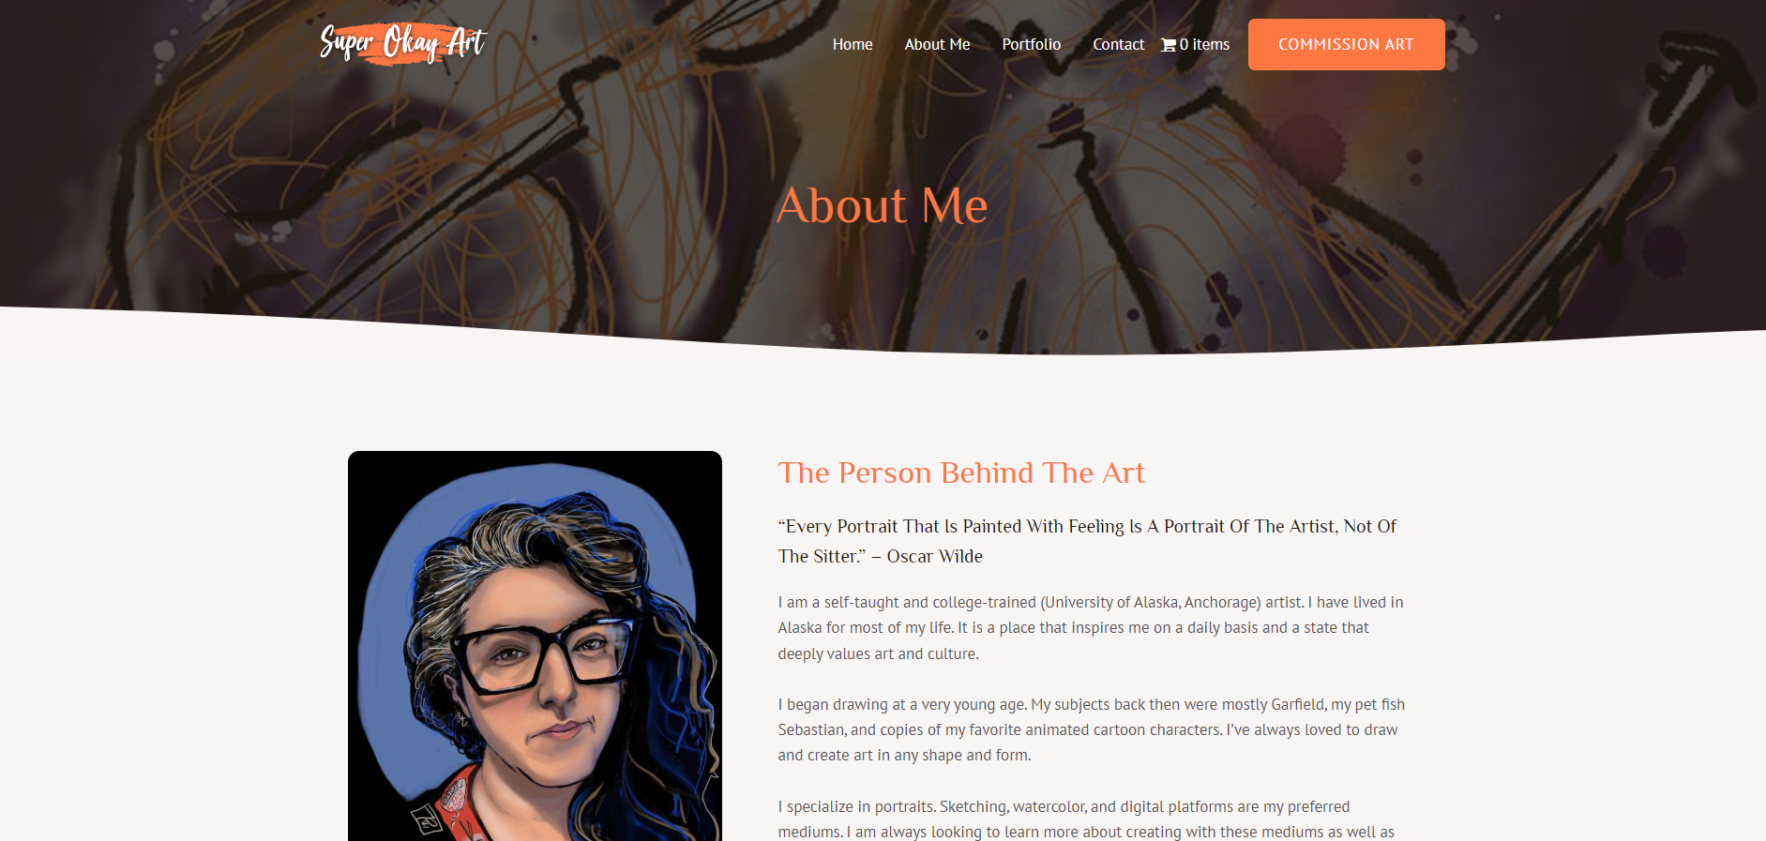Open the artist self-portrait image

click(x=535, y=646)
